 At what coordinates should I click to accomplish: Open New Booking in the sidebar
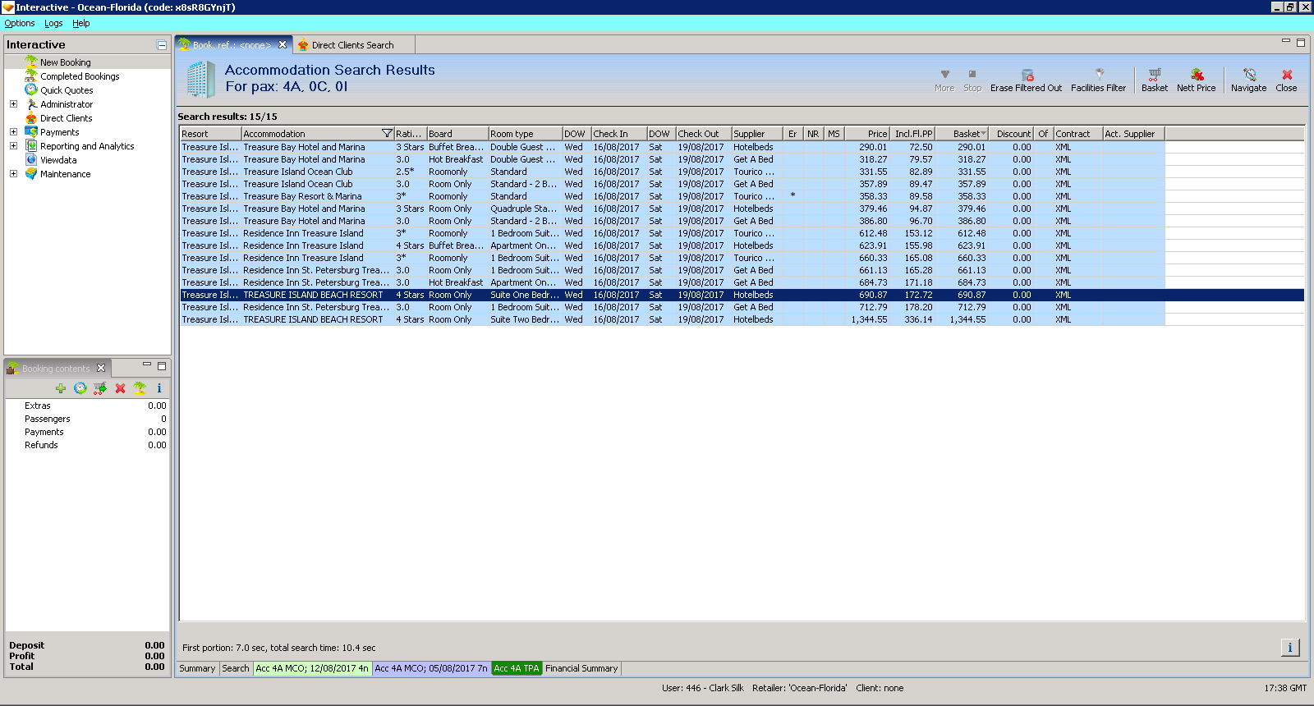(x=66, y=62)
